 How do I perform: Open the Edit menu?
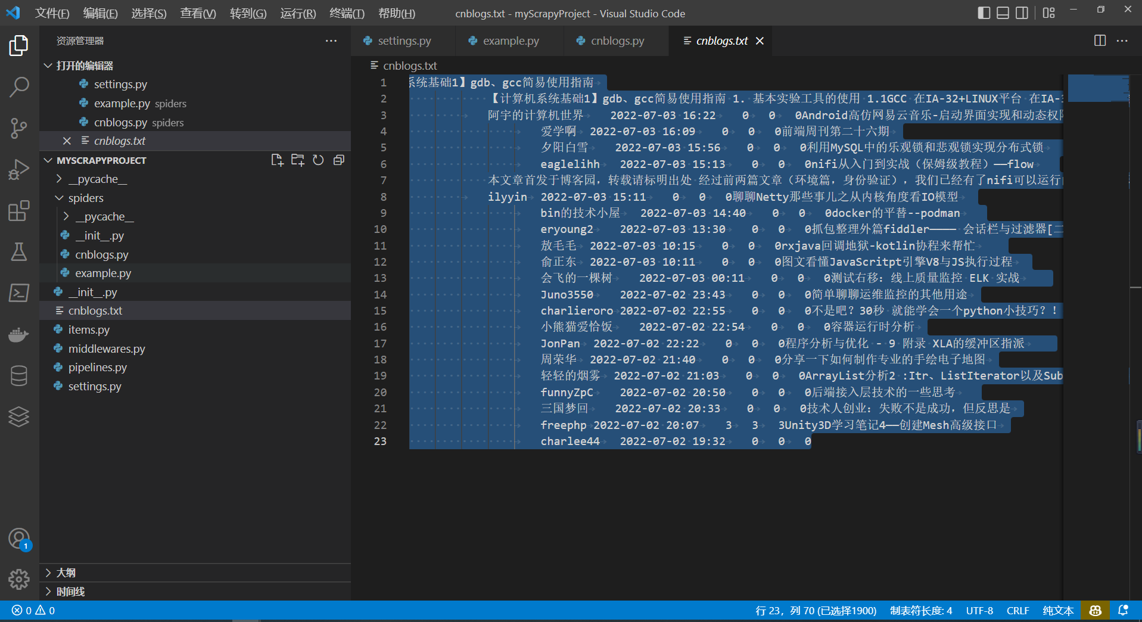pyautogui.click(x=100, y=13)
